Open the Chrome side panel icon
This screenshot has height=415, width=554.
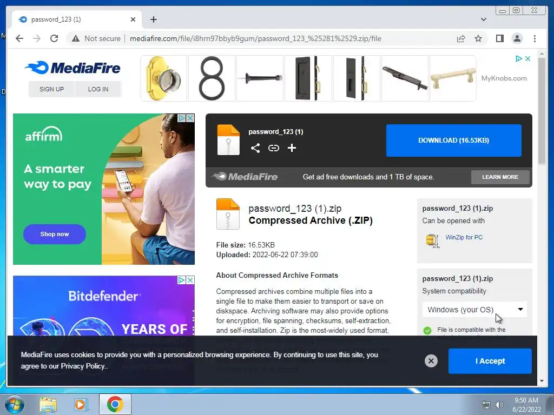(499, 38)
